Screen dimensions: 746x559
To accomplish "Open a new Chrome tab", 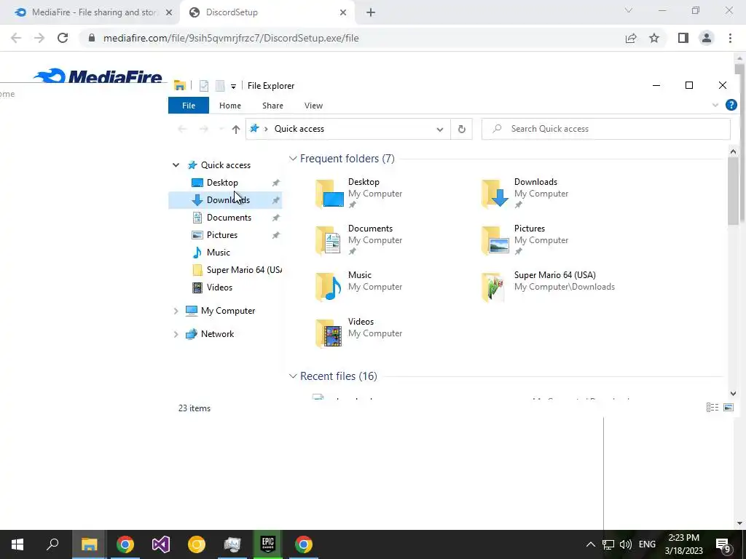I will point(371,13).
